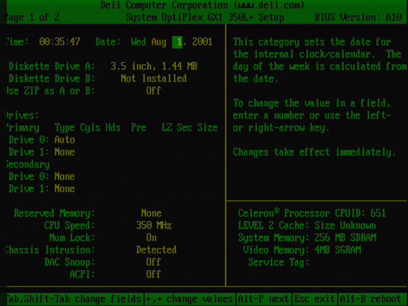Image resolution: width=408 pixels, height=306 pixels.
Task: Click "LEVEL 2 Cache: Size Unknown" info line
Action: (307, 225)
